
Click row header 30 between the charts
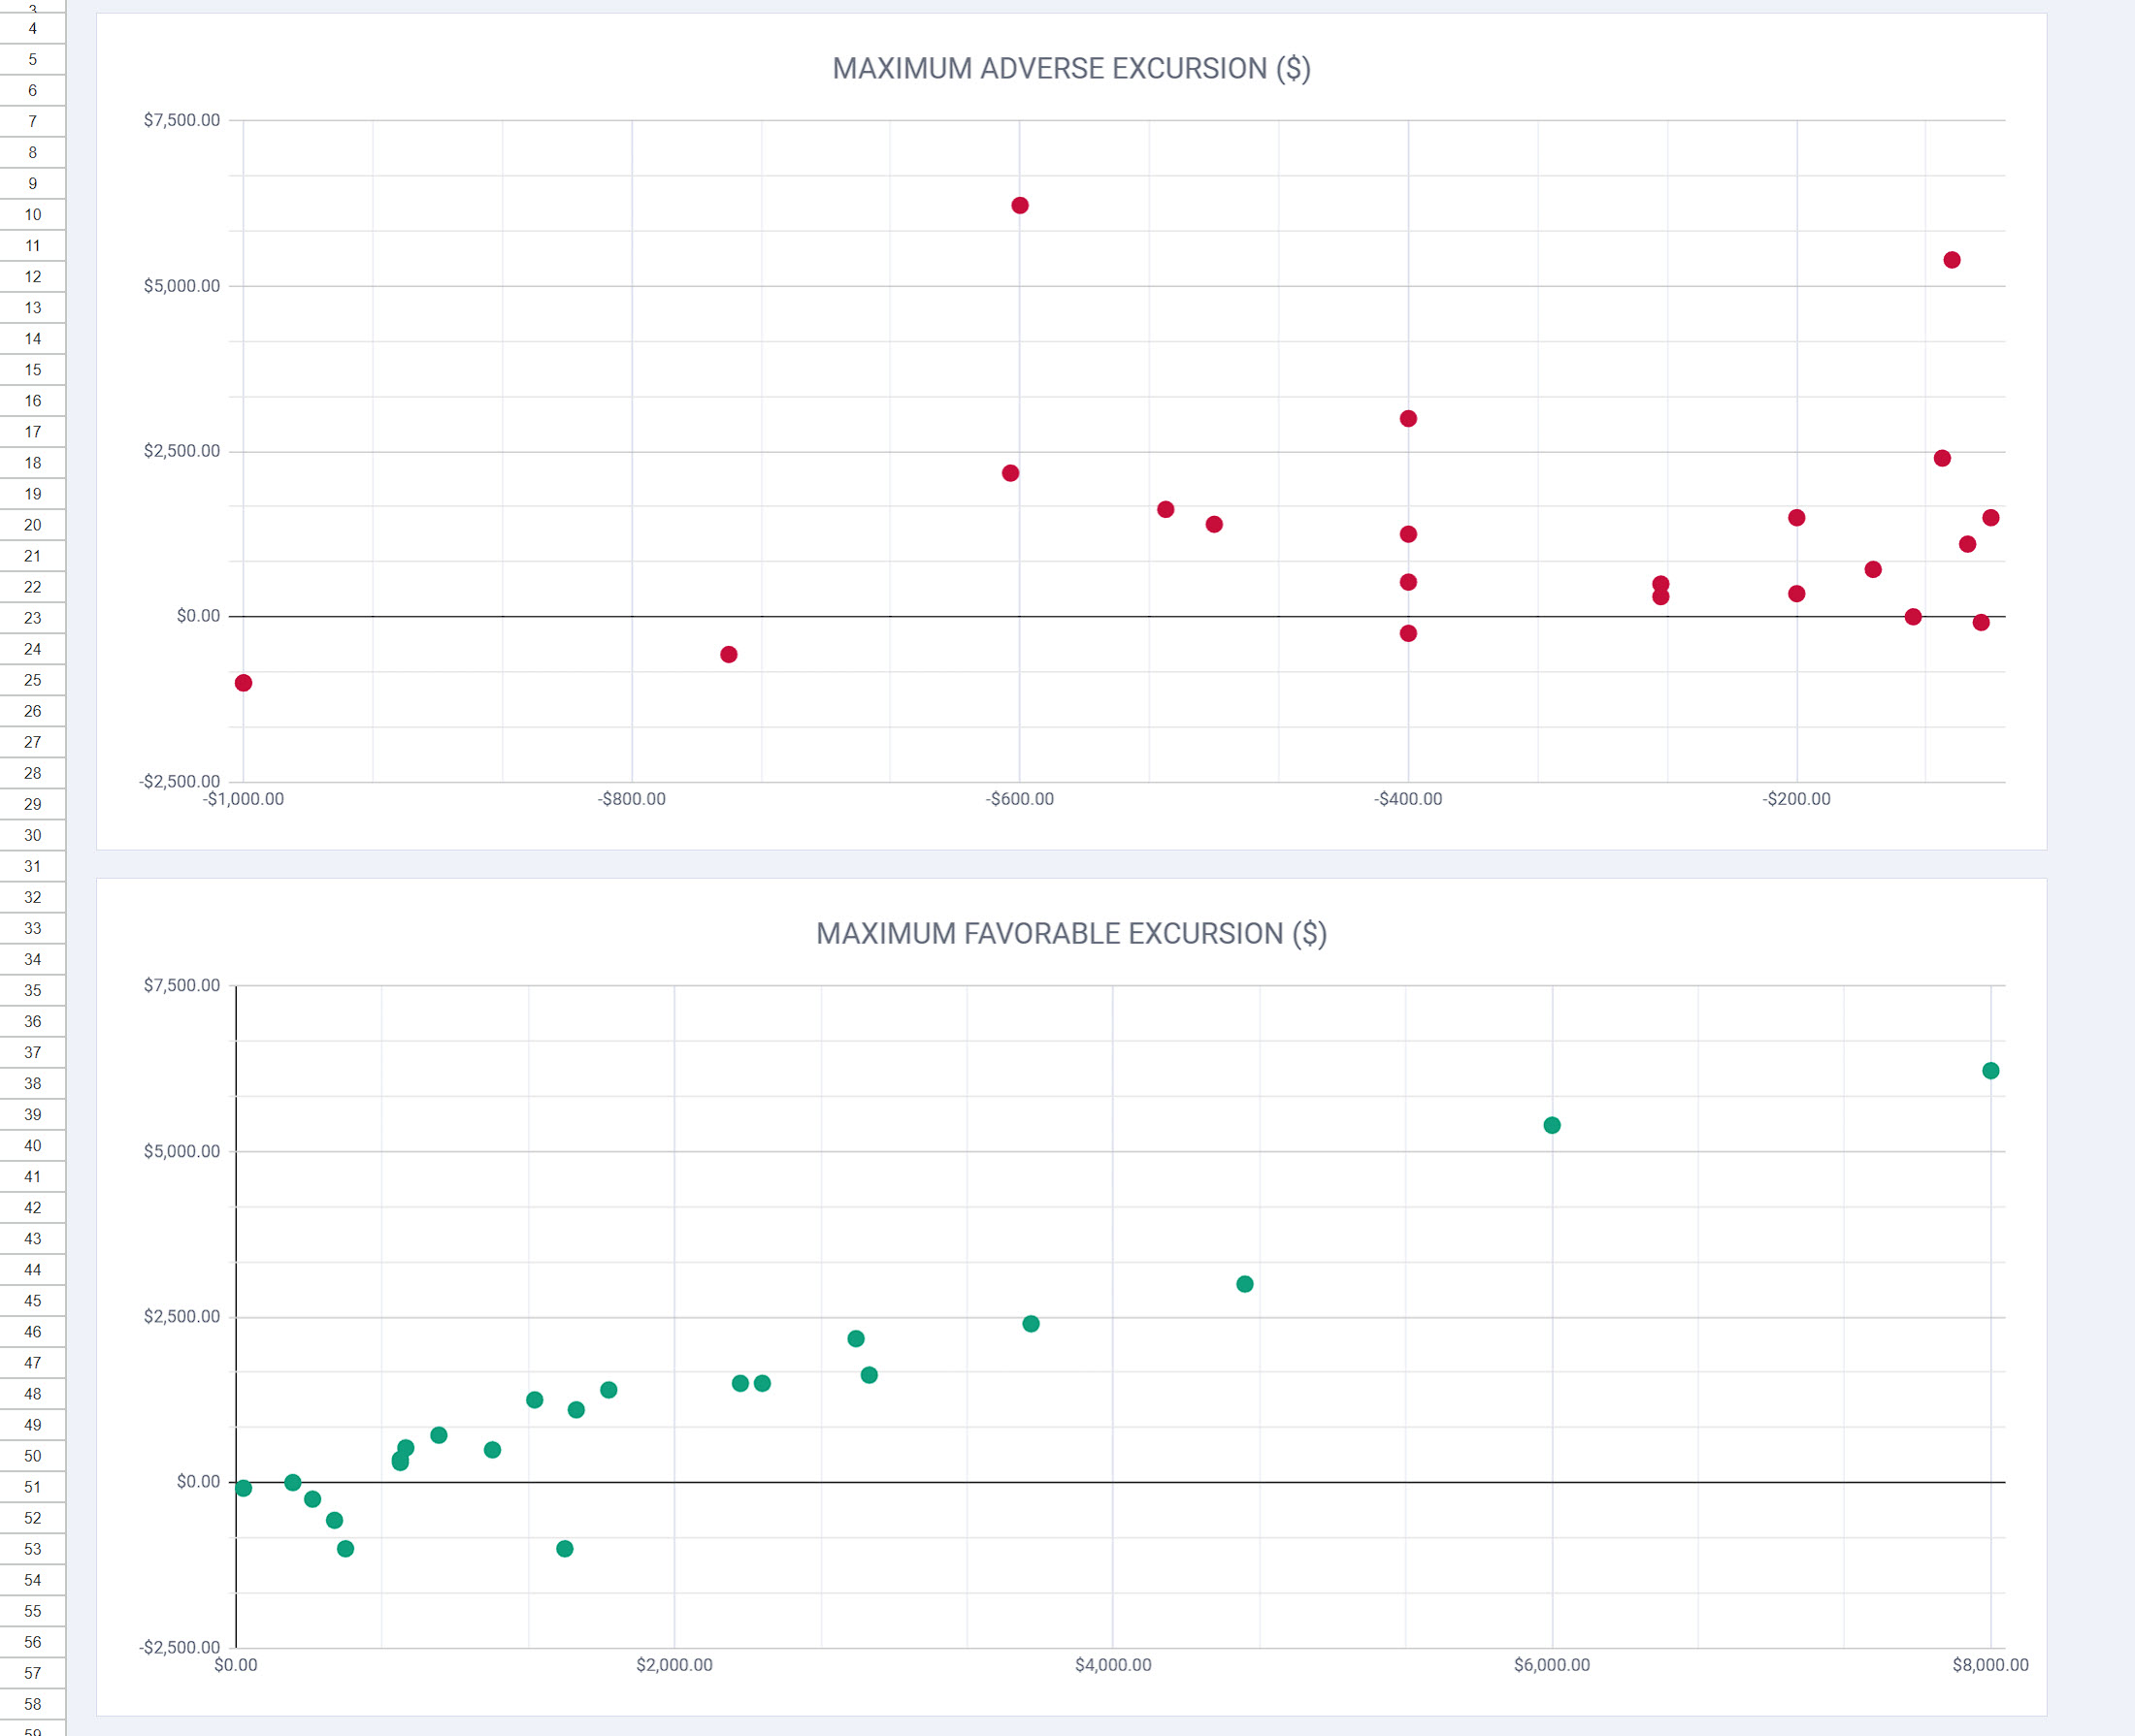(x=33, y=835)
